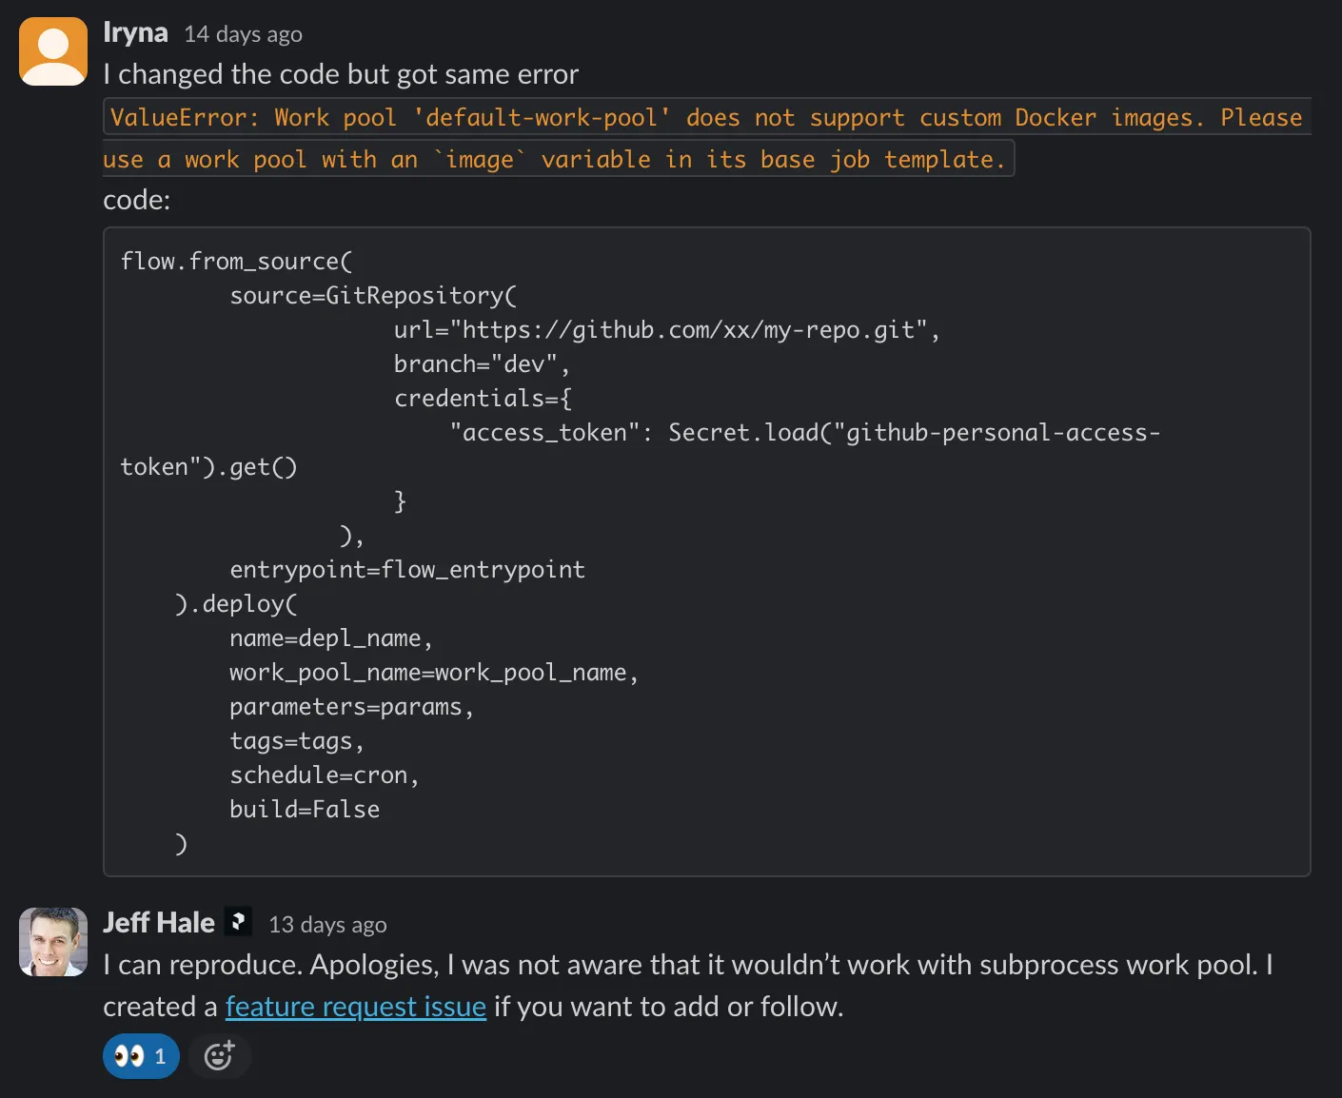Open Jeff Hale's profile from his name
The image size is (1342, 1098).
point(159,923)
